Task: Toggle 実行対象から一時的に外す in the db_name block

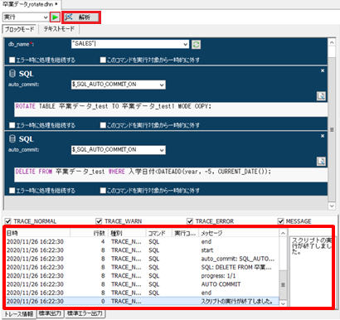Action: [x=103, y=60]
